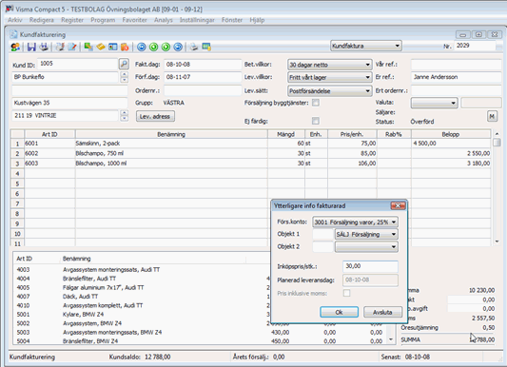The image size is (507, 367).
Task: Go to the next invoice with green arrow
Action: [166, 48]
